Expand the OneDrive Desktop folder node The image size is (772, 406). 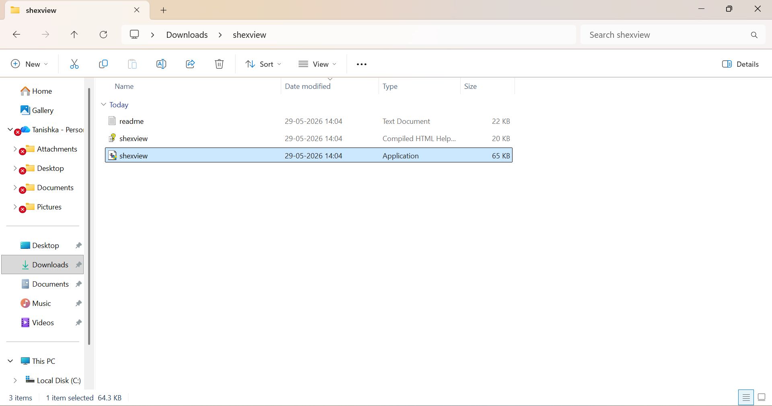pos(15,168)
